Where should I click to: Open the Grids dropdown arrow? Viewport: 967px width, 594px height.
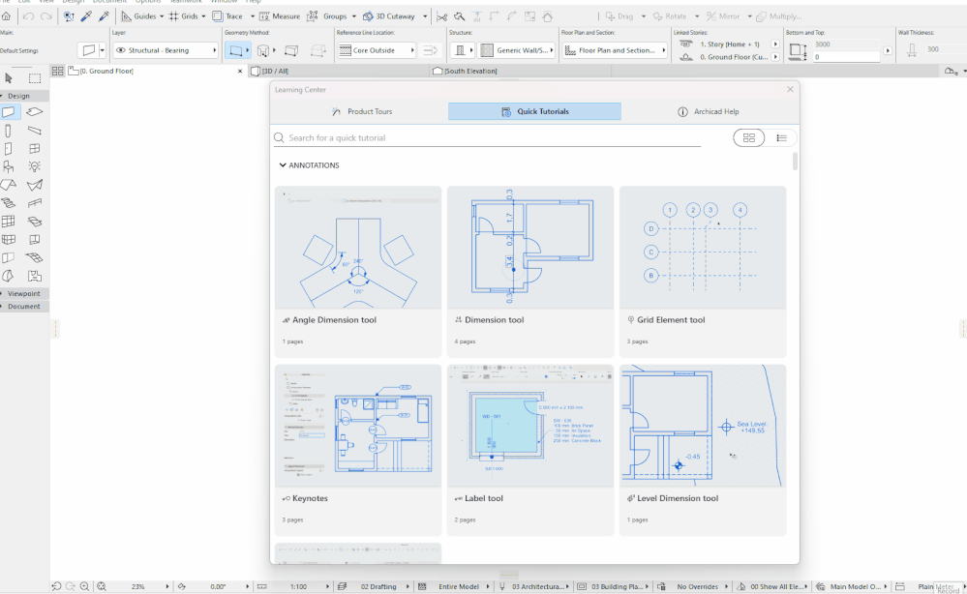pyautogui.click(x=203, y=16)
